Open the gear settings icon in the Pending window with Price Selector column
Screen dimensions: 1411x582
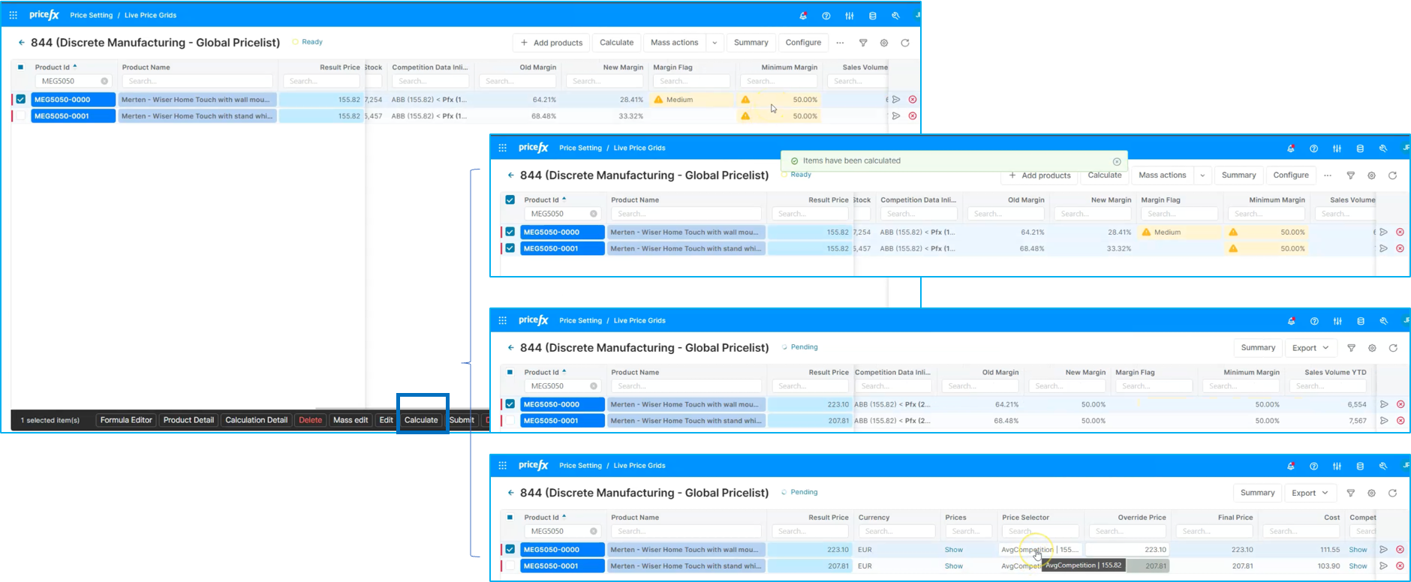pyautogui.click(x=1372, y=493)
